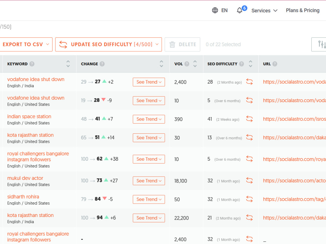The width and height of the screenshot is (326, 244).
Task: Refresh SEO difficulty for royal challengers volume 10 row
Action: tap(249, 159)
